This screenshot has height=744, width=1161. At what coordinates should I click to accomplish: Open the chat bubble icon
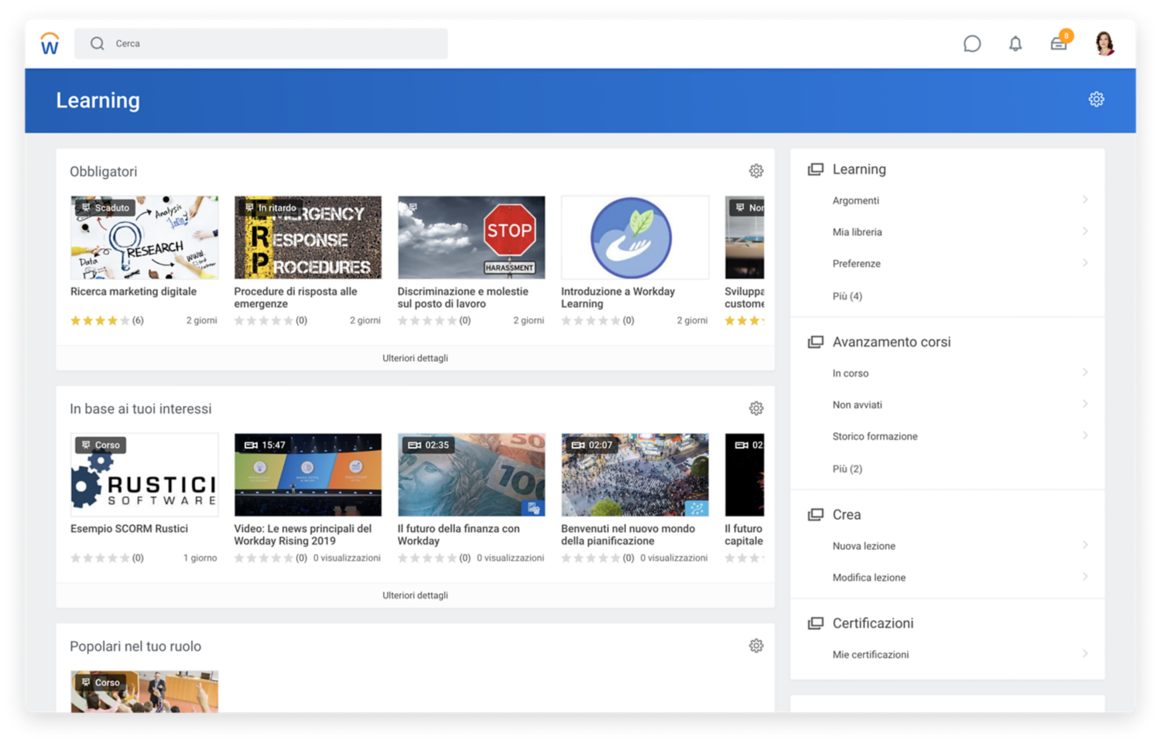(972, 44)
